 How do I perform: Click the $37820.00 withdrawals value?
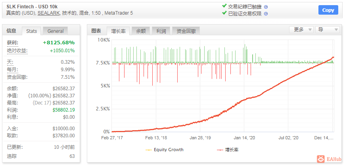(x=63, y=136)
